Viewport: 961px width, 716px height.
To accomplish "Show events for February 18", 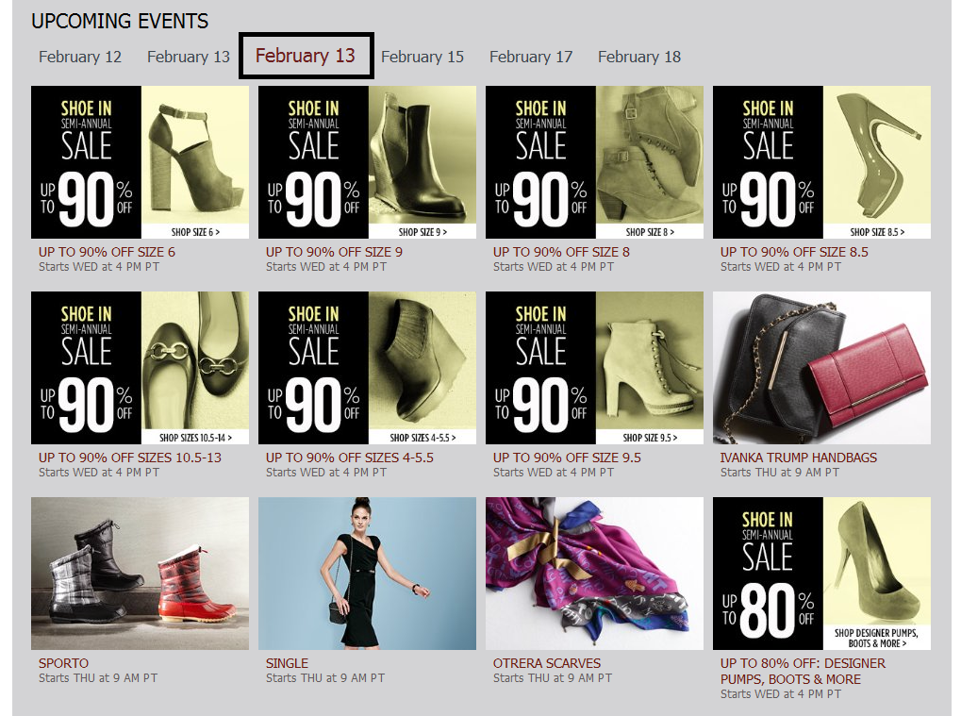I will point(639,57).
